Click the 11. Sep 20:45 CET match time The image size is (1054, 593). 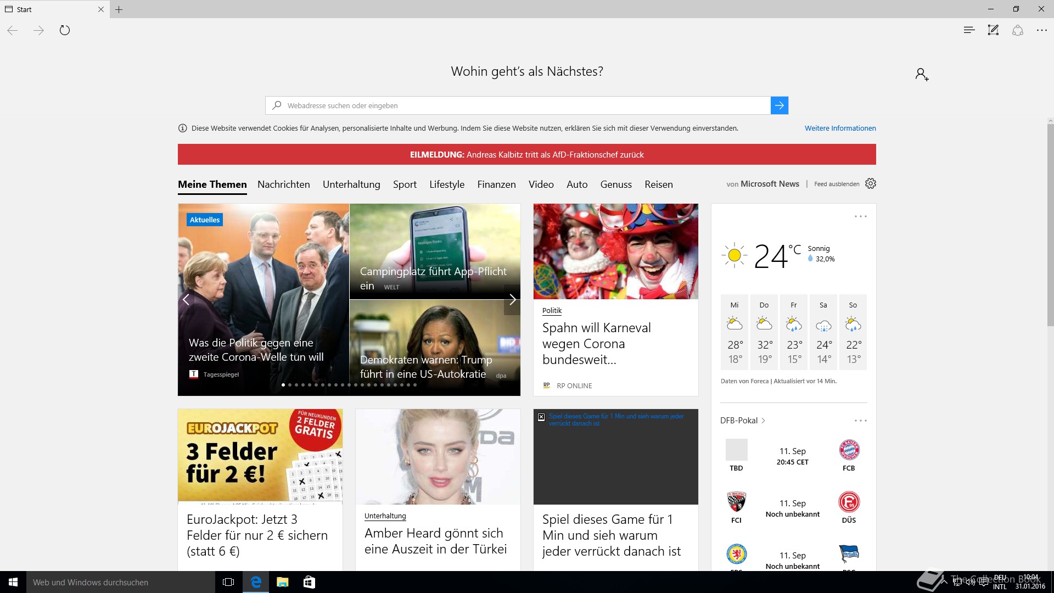[x=792, y=456]
